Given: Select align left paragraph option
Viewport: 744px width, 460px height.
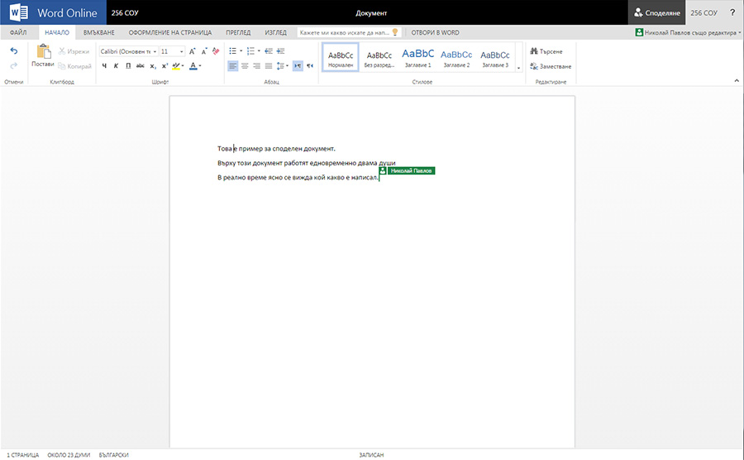Looking at the screenshot, I should click(x=232, y=66).
